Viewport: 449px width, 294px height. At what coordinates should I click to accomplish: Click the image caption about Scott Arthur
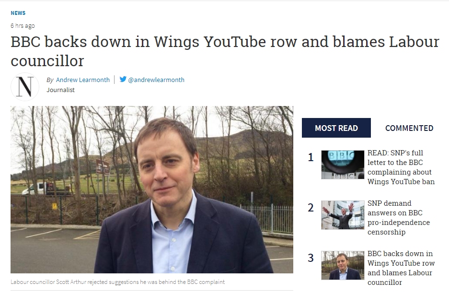(x=117, y=282)
